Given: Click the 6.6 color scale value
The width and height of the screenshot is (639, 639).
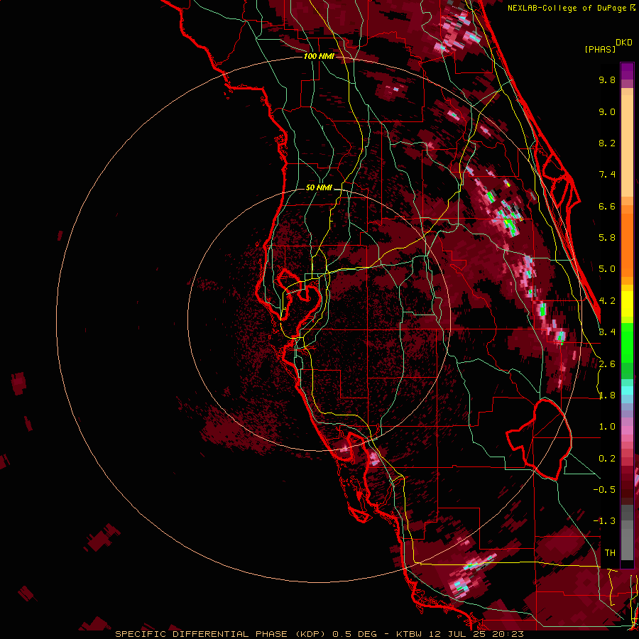Looking at the screenshot, I should [x=607, y=206].
